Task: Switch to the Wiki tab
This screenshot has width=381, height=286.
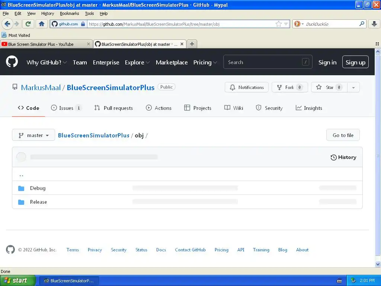Action: point(234,108)
